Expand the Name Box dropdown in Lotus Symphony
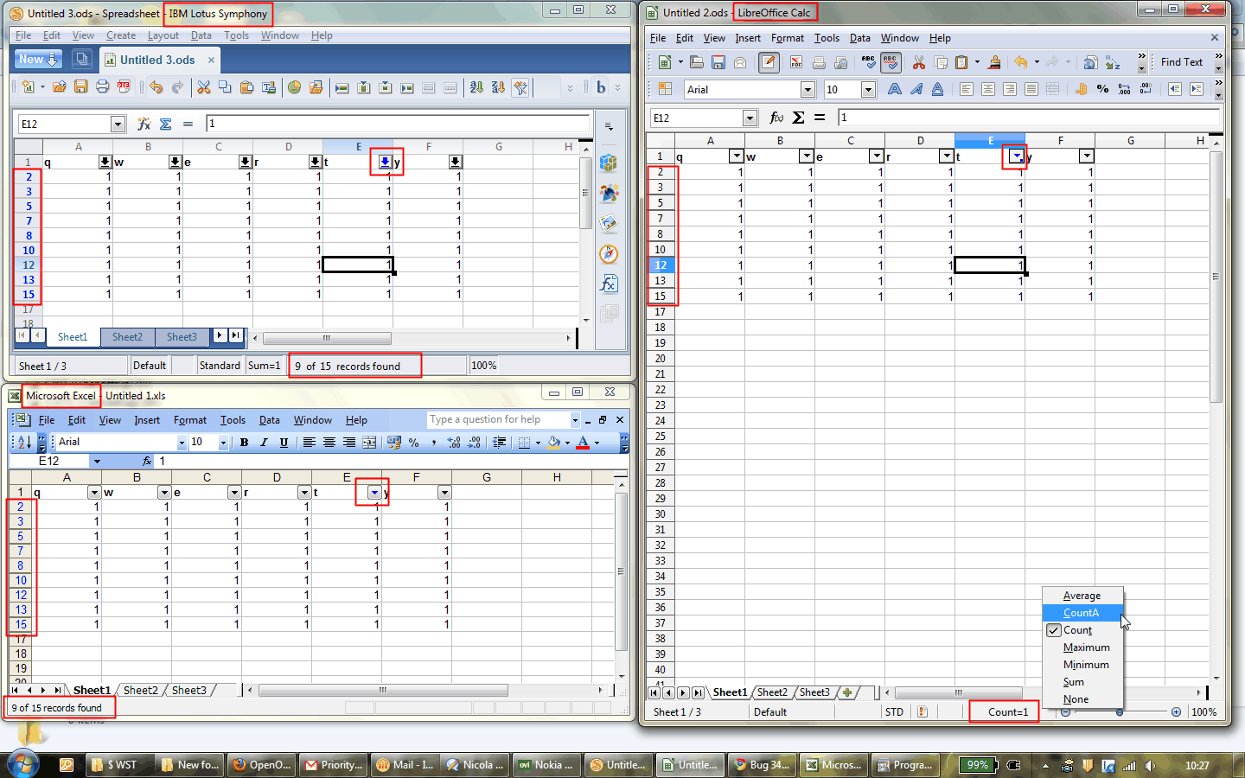The height and width of the screenshot is (778, 1245). 118,124
